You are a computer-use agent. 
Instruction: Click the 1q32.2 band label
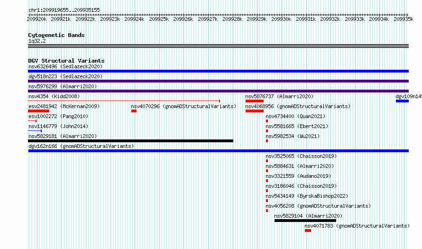[37, 41]
